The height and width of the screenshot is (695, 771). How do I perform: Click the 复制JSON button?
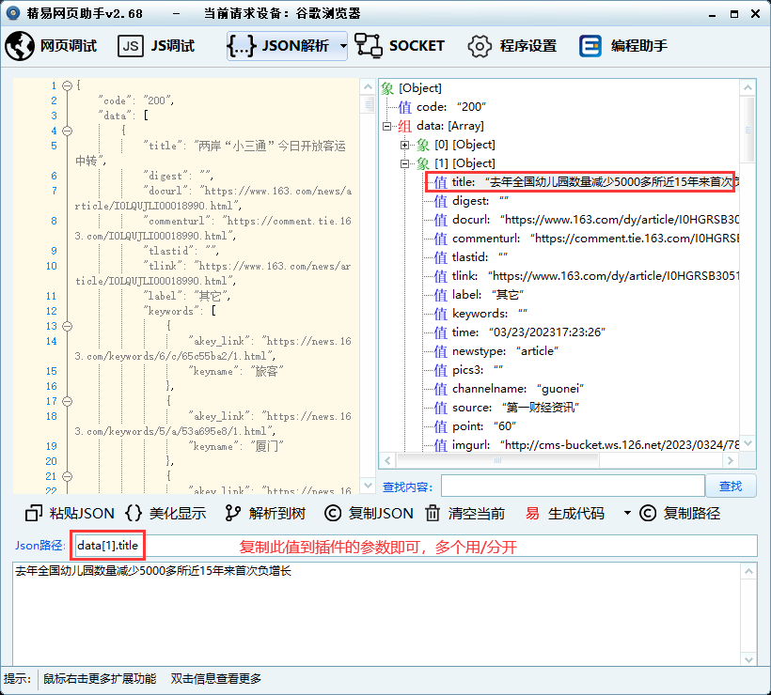[369, 514]
